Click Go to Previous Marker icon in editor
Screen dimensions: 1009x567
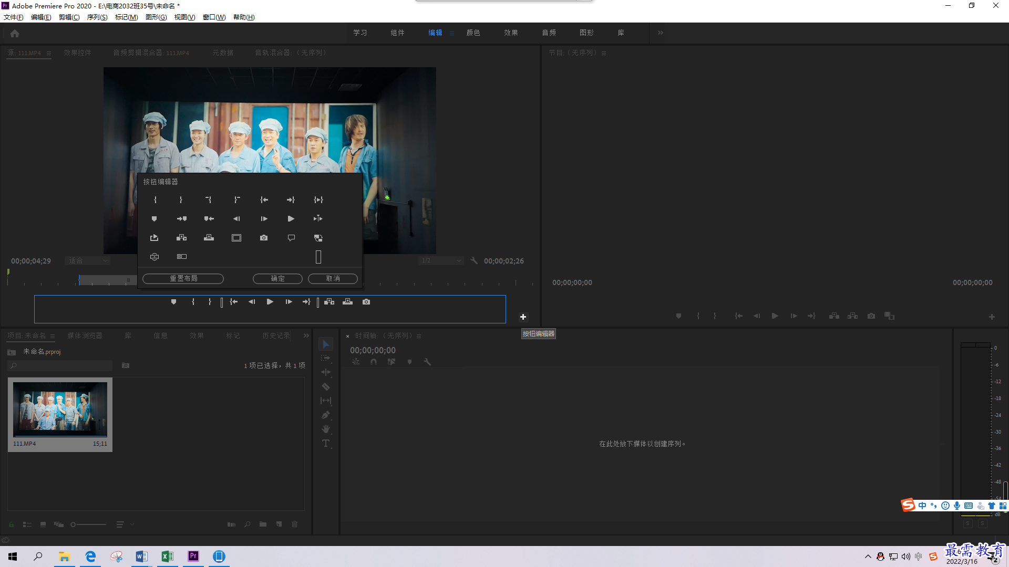(x=209, y=219)
